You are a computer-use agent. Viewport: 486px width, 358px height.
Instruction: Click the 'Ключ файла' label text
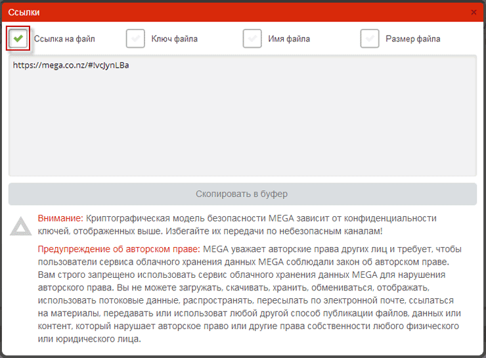point(174,39)
